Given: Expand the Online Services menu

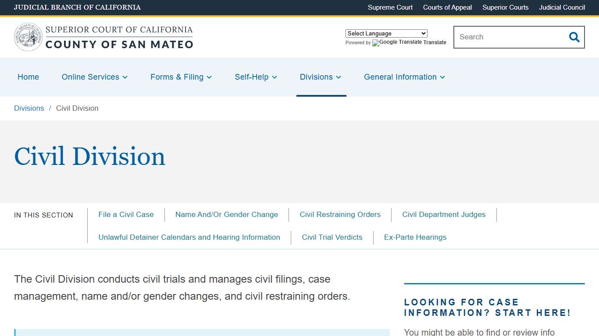Looking at the screenshot, I should click(94, 77).
